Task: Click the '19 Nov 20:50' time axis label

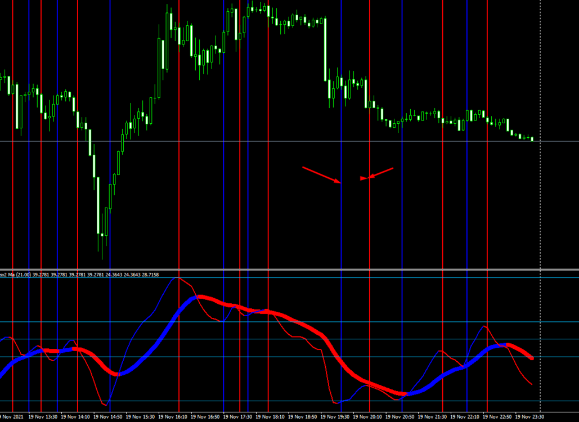Action: coord(400,417)
